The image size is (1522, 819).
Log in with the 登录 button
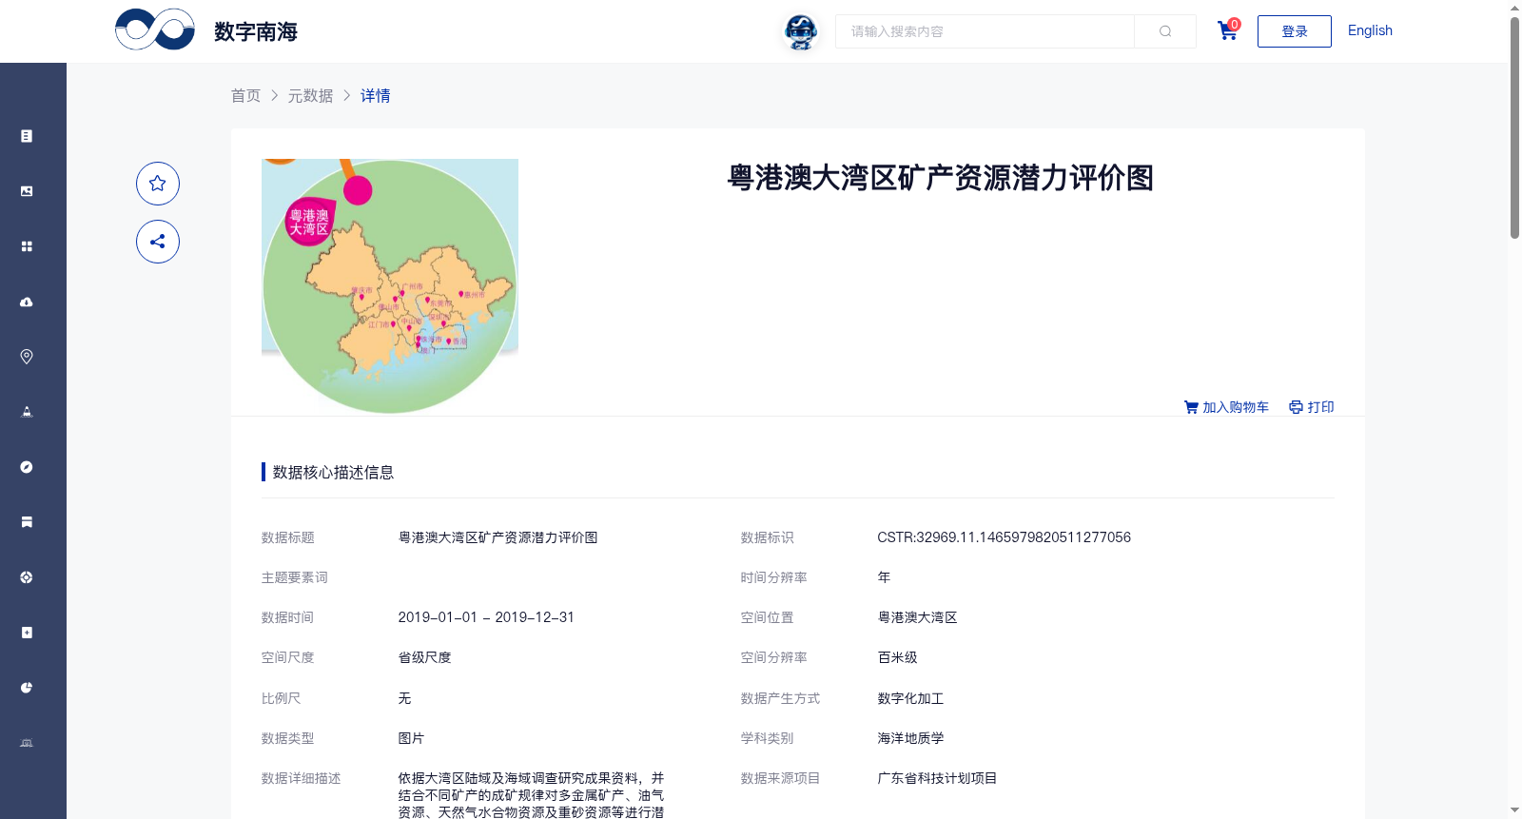point(1294,31)
